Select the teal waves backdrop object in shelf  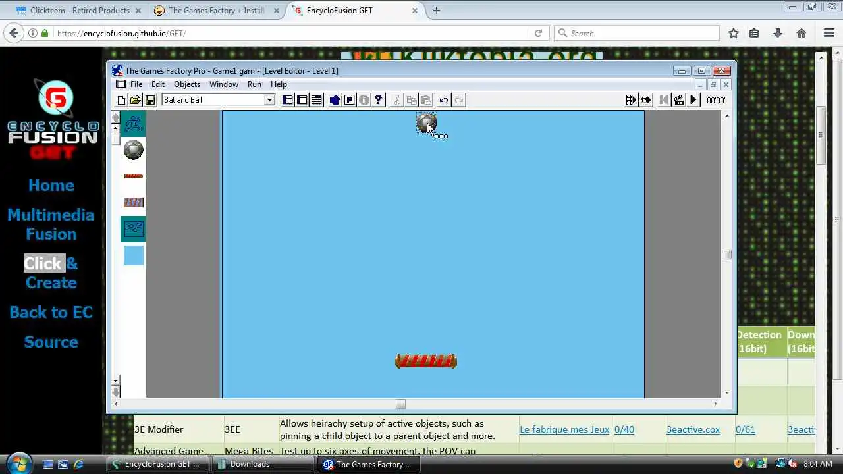133,228
